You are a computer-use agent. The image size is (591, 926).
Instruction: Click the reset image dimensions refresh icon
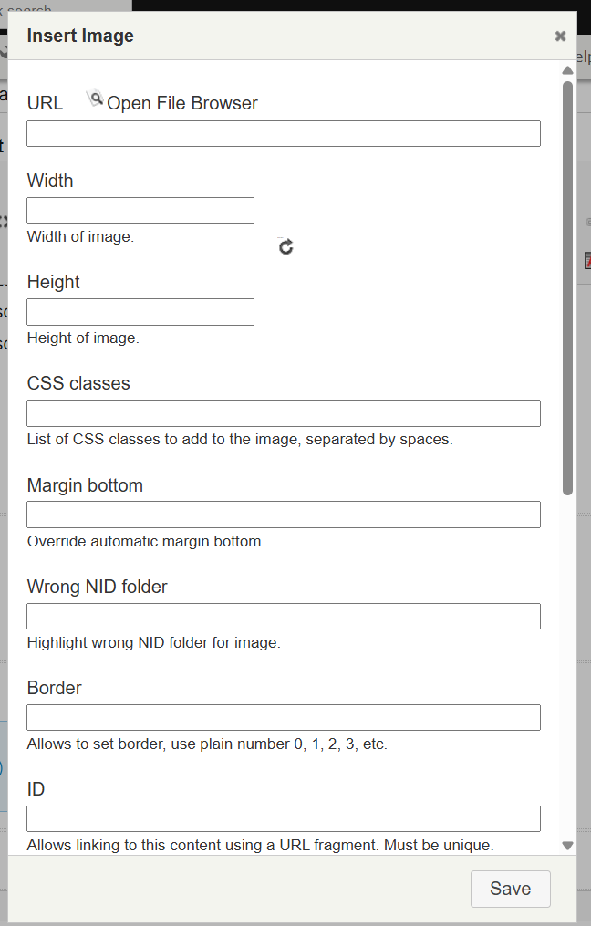[x=285, y=245]
